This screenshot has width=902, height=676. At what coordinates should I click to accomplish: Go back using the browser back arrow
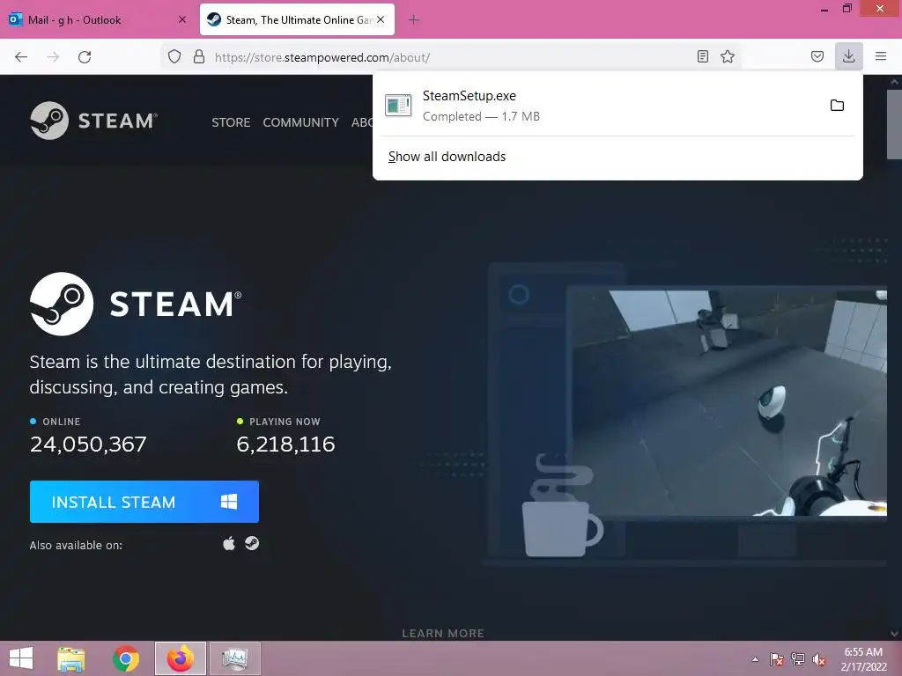click(x=21, y=57)
